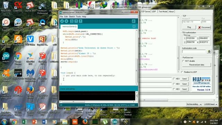
Task: Open the Mi app from the taskbar
Action: pos(75,122)
